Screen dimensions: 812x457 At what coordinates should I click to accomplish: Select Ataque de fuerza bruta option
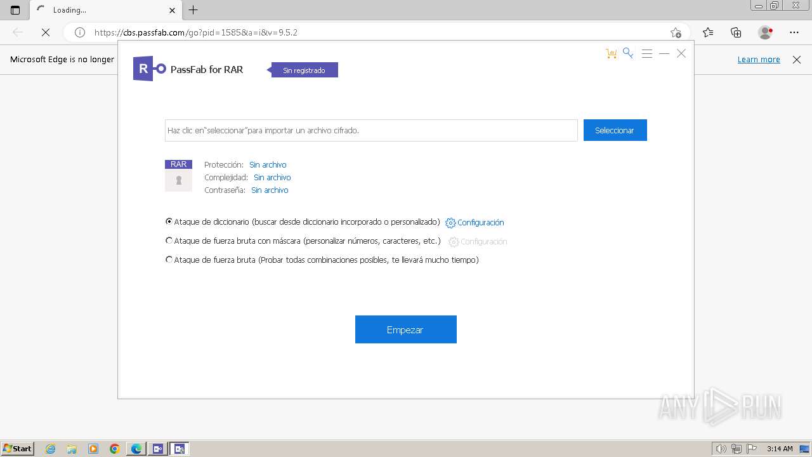click(x=169, y=260)
